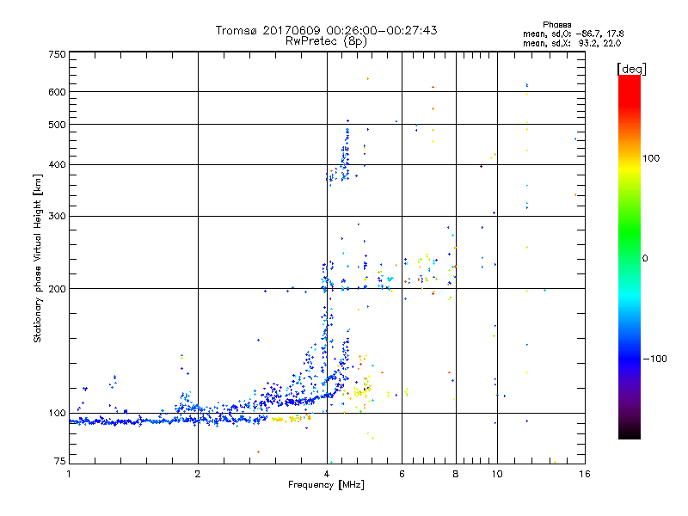Click the x-axis label 'Frequency [MHz]'
688x516 pixels.
(x=326, y=485)
